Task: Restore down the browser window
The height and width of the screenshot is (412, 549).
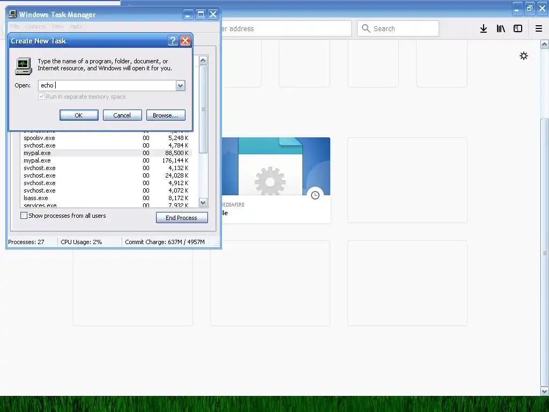Action: [x=530, y=9]
